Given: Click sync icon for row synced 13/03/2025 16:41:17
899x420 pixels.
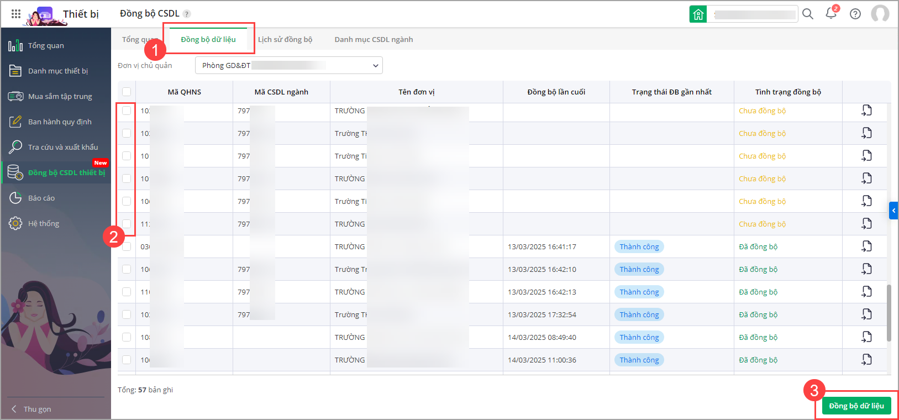Looking at the screenshot, I should click(x=866, y=246).
